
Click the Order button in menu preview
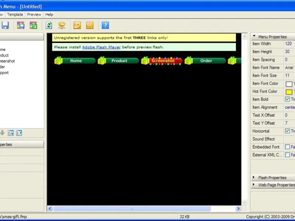point(205,61)
